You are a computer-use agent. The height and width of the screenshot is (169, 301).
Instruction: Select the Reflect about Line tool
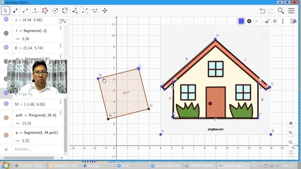click(x=85, y=10)
